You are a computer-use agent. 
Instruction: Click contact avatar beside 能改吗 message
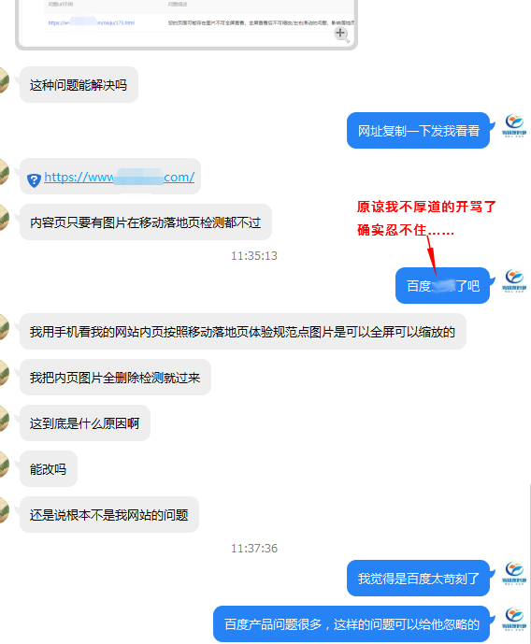click(x=4, y=465)
